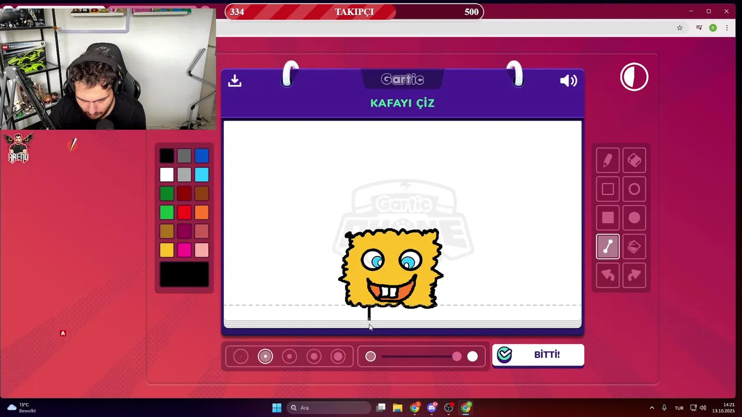The width and height of the screenshot is (742, 417).
Task: Open the volume tray icon
Action: pyautogui.click(x=703, y=408)
